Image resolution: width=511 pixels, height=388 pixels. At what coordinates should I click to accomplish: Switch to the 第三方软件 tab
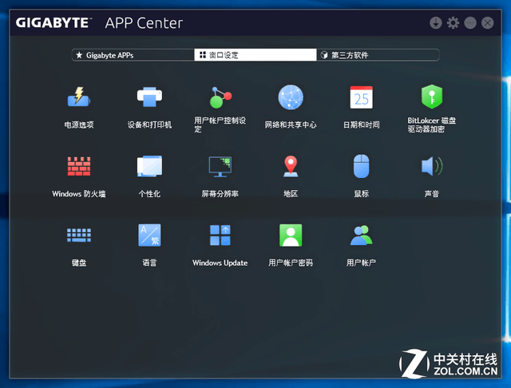pos(378,55)
